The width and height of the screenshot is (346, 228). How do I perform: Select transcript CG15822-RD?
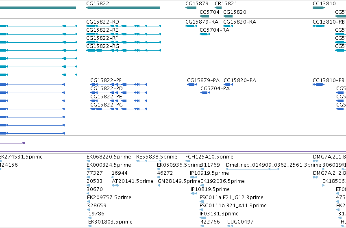(x=124, y=26)
